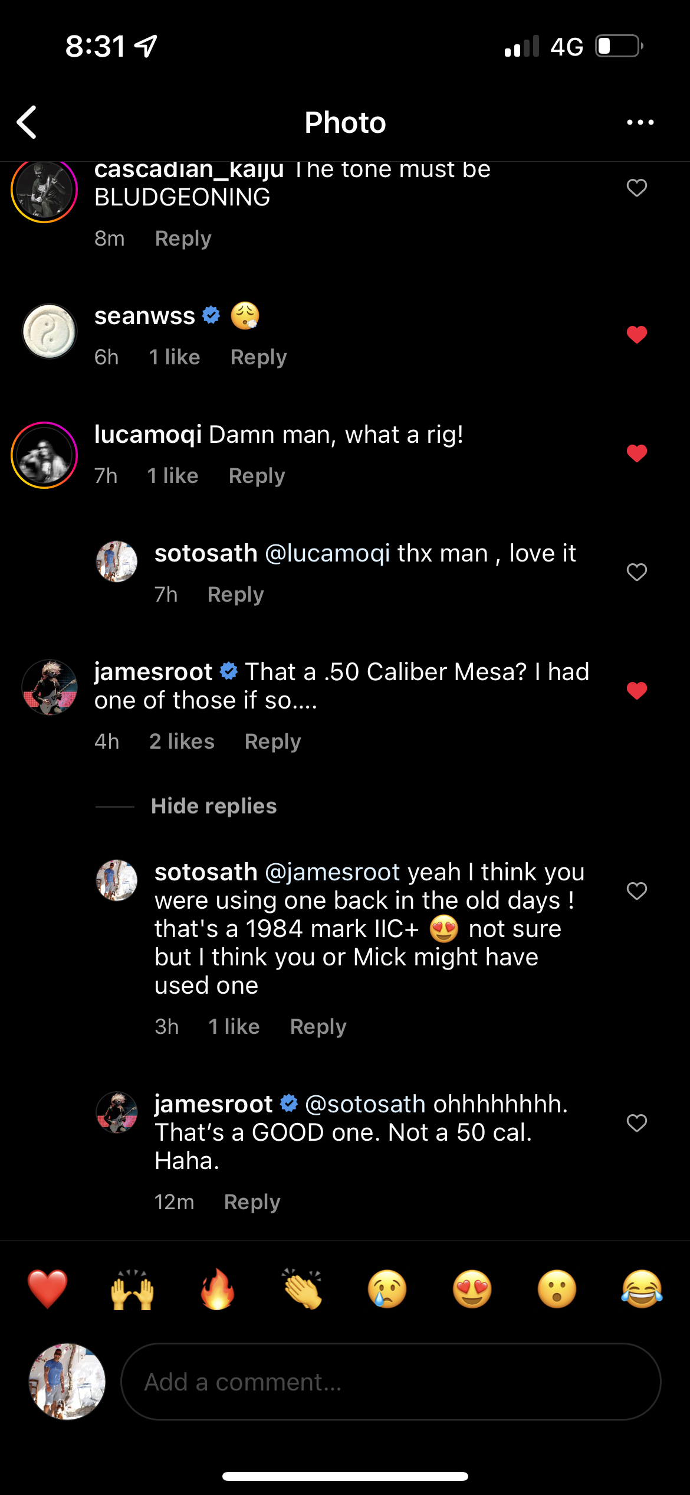690x1495 pixels.
Task: Open the @jamesroot mention link
Action: pos(333,872)
